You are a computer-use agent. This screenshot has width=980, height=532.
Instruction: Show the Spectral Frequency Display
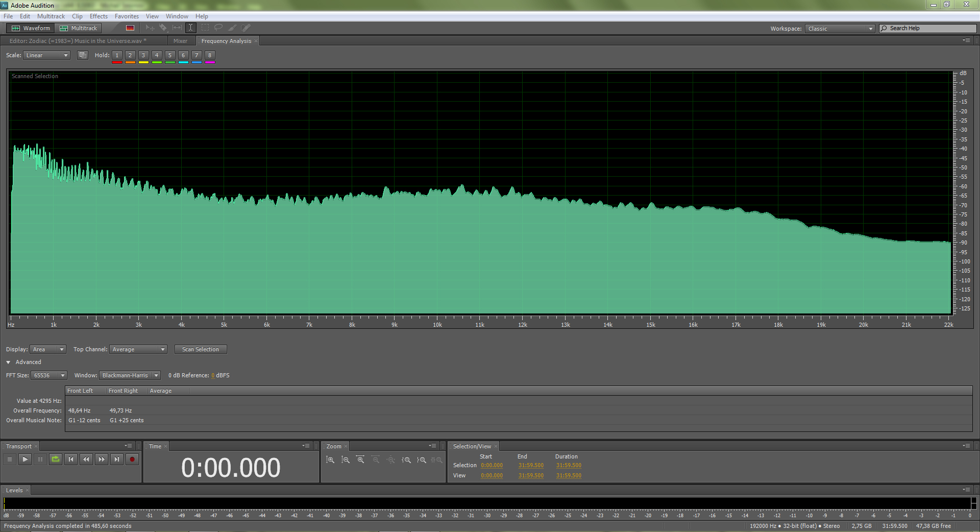[130, 28]
